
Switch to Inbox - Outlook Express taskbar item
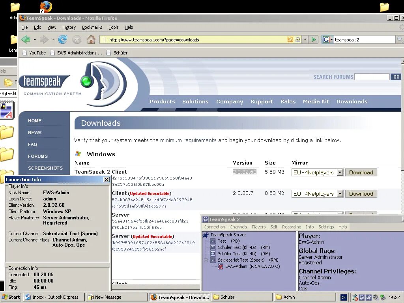[54, 297]
